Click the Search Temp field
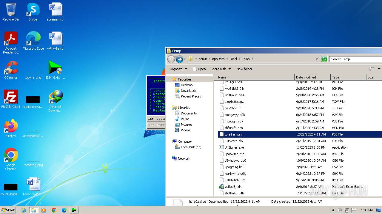The image size is (382, 214). click(356, 59)
